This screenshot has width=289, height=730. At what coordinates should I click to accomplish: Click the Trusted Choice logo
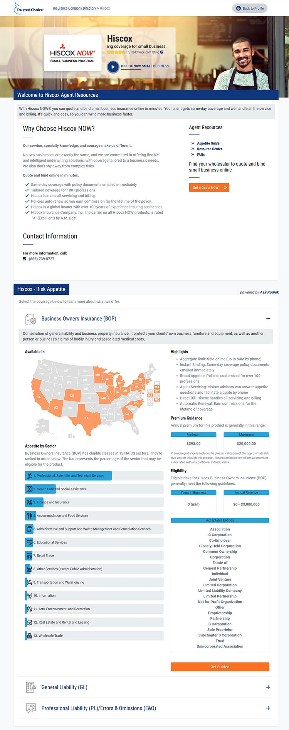tap(29, 8)
